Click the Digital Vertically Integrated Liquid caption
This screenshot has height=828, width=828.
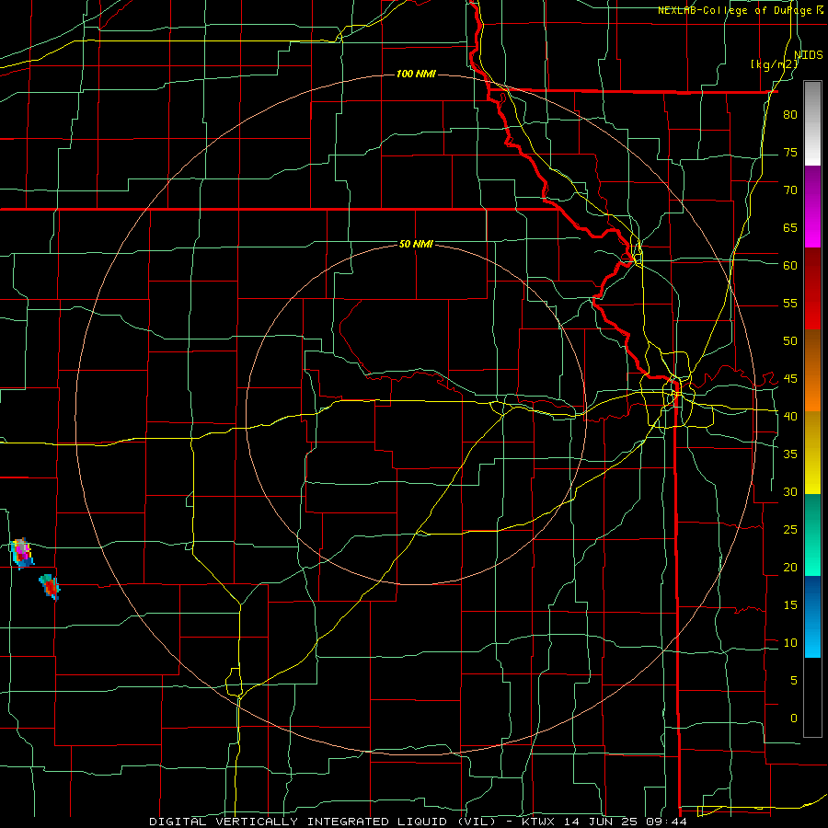coord(418,822)
